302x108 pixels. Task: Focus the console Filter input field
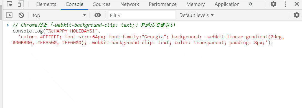click(x=142, y=15)
